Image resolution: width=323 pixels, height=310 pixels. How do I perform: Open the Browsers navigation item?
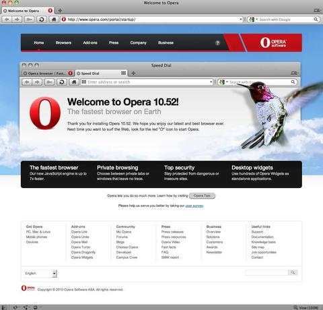coord(63,42)
